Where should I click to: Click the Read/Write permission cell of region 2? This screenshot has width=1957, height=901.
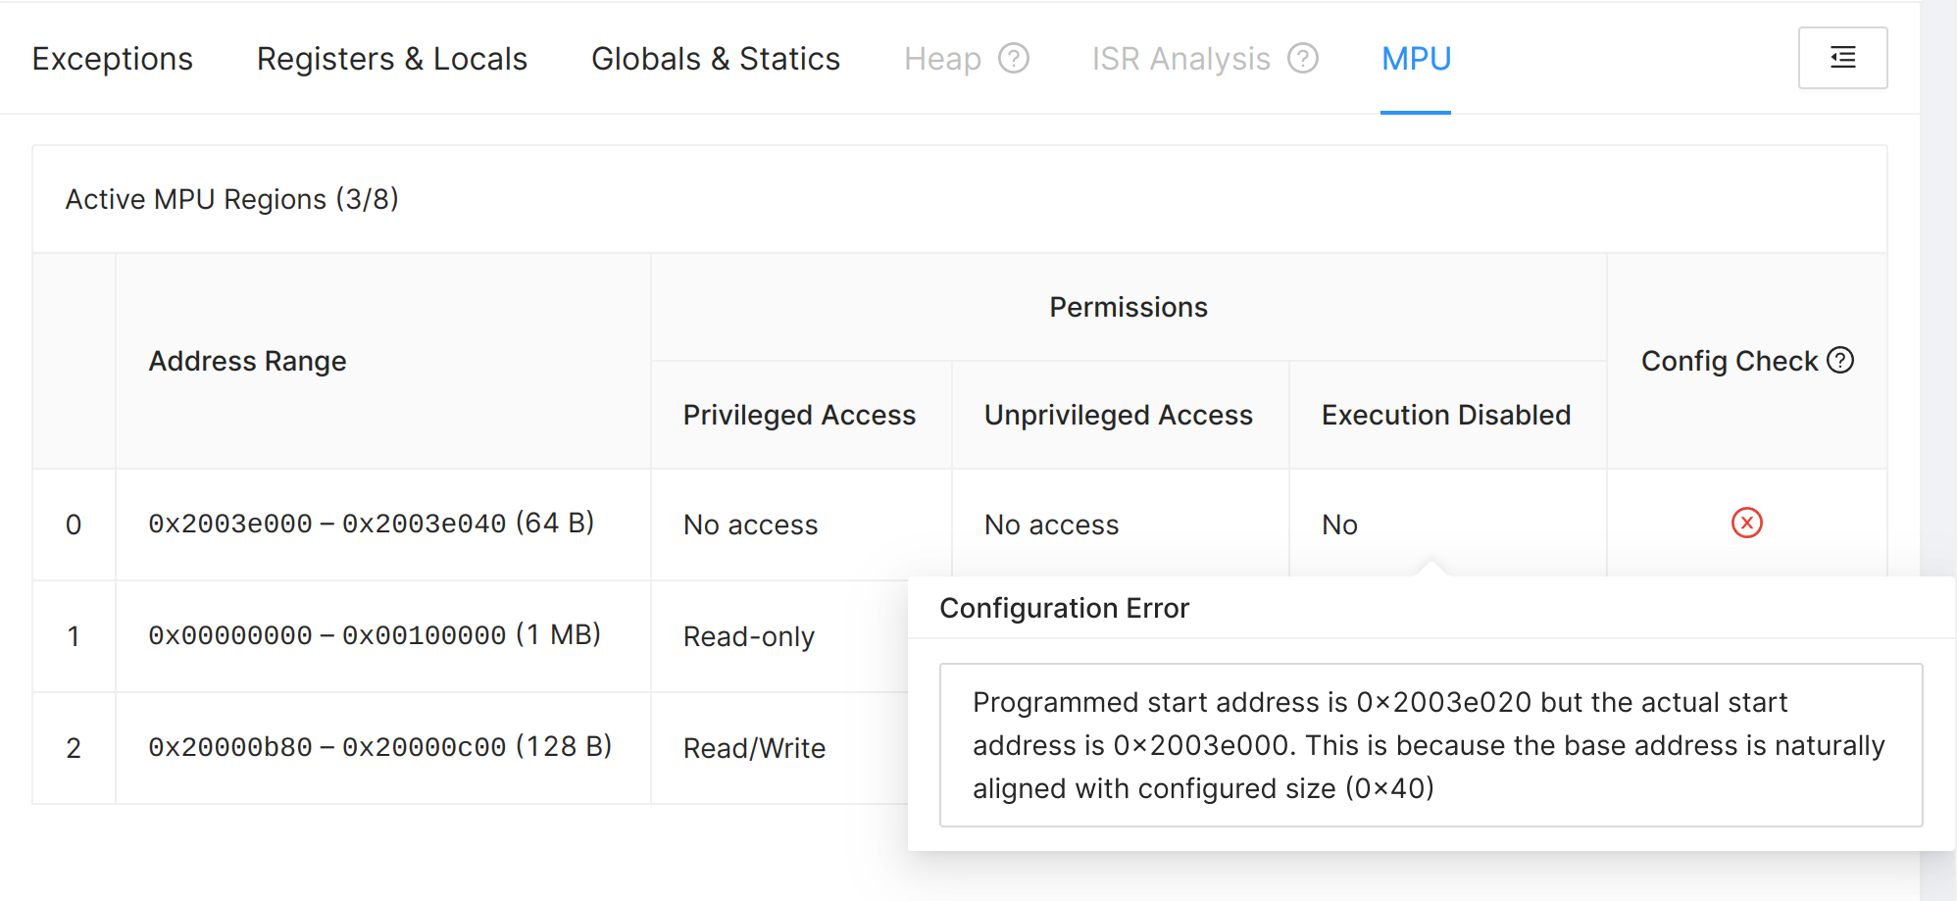click(754, 749)
